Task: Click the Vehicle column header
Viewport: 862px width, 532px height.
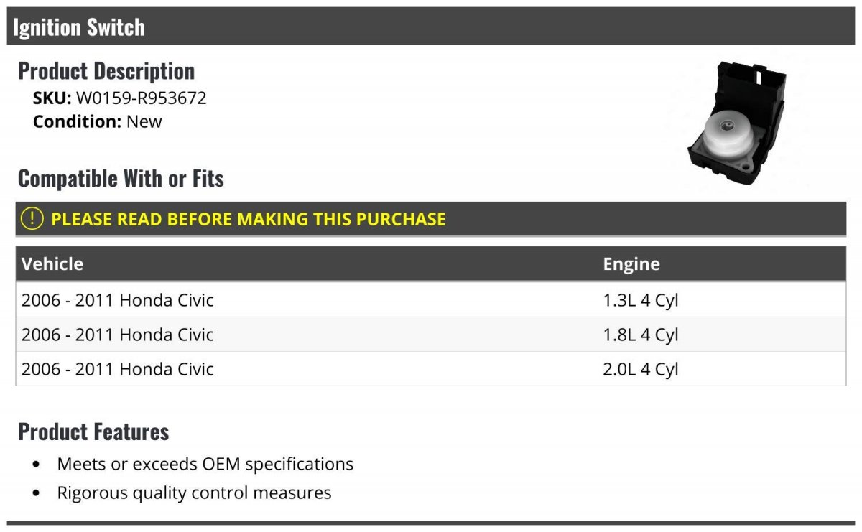Action: click(x=52, y=263)
